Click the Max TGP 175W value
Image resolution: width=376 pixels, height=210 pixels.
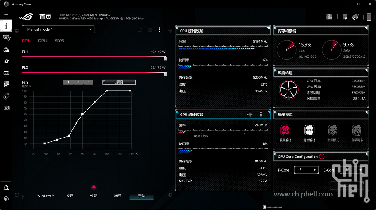(263, 181)
